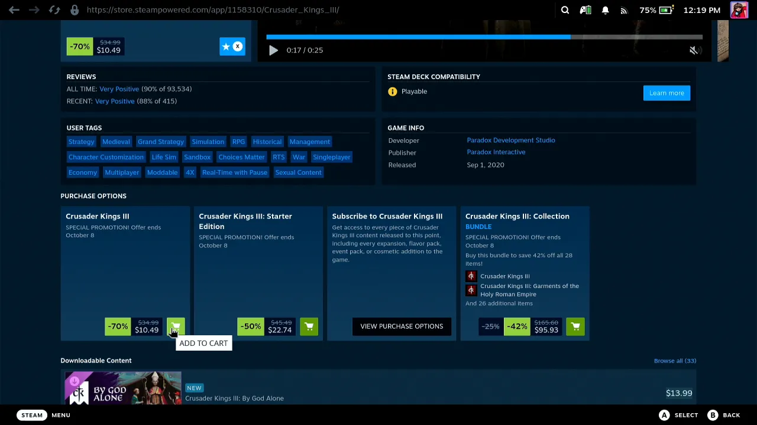Click the yellow Playable info icon

(x=392, y=91)
